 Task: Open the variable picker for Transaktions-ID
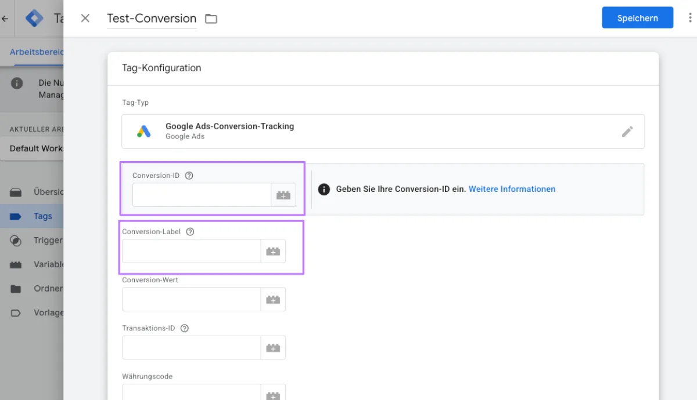(x=273, y=347)
